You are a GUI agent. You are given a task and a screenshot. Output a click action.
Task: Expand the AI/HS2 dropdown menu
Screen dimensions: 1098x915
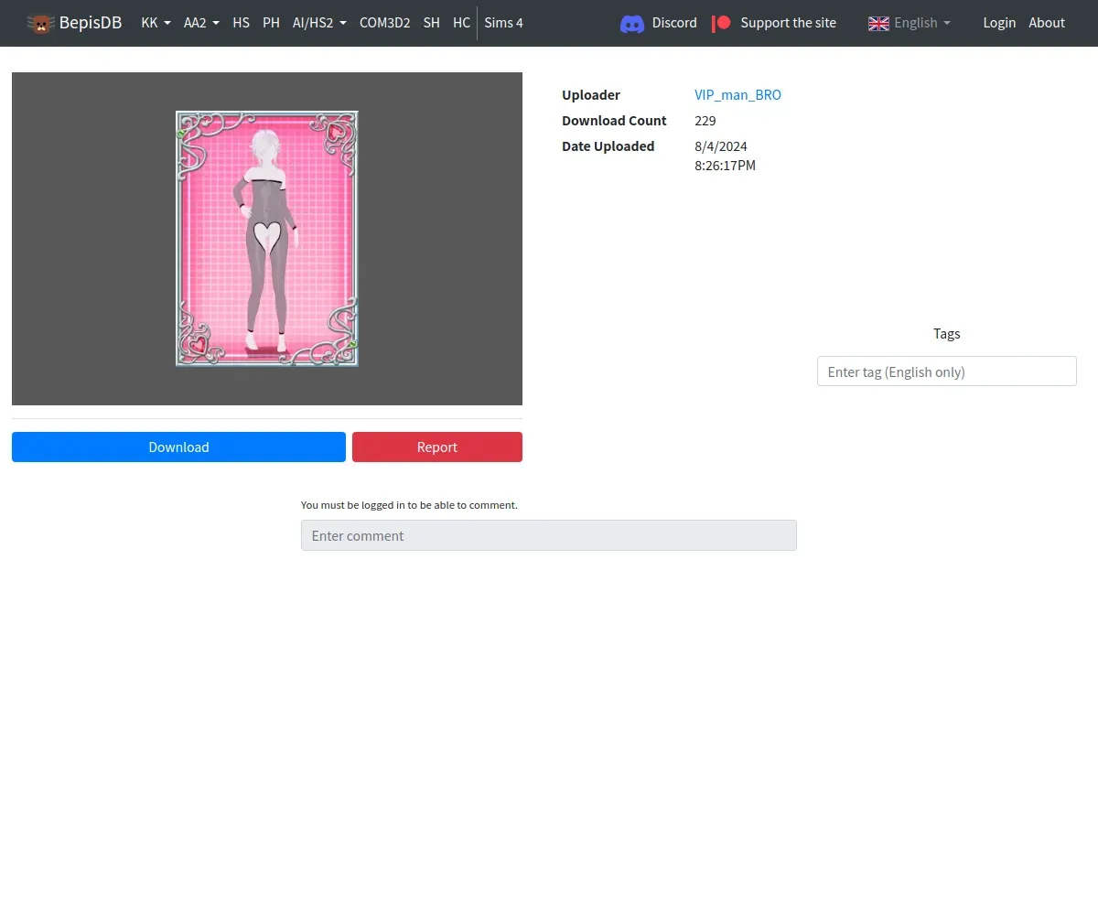319,23
